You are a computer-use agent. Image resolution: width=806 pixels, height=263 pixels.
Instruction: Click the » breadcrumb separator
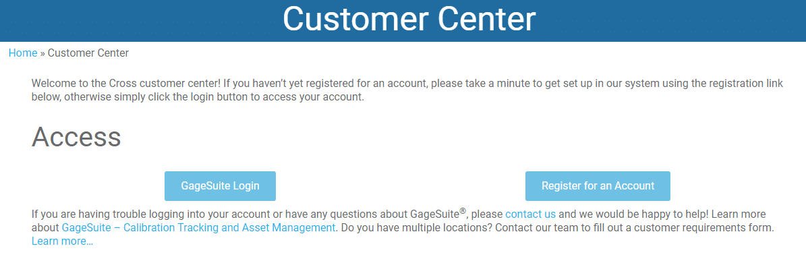coord(42,53)
